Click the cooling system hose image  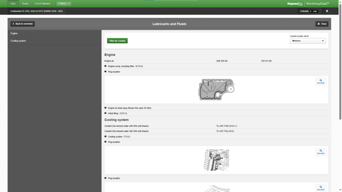tap(216, 160)
